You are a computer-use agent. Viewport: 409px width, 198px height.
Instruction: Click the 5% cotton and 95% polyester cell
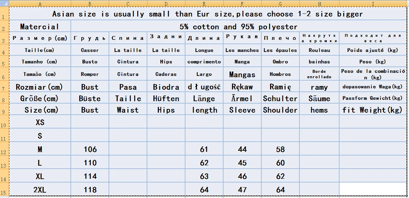239,27
